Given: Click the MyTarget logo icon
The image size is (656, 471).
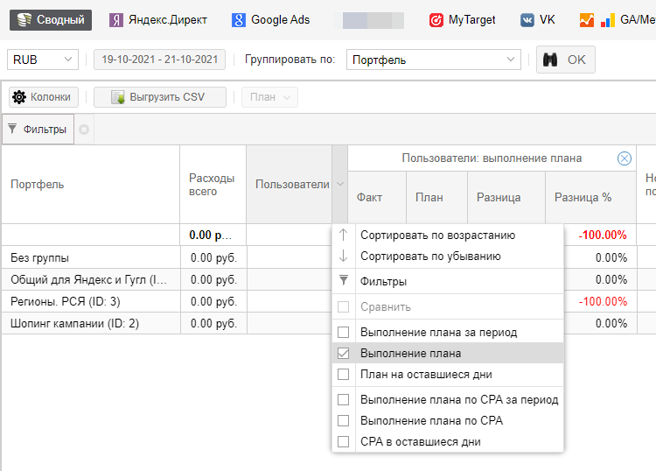Looking at the screenshot, I should [436, 20].
